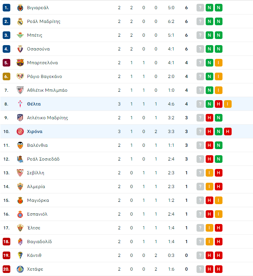Viewport: 253px width, 276px height.
Task: Open the Ράγιο Βαγεκάνο team link
Action: (44, 76)
